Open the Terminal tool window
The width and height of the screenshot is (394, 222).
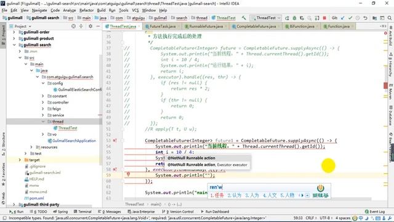(x=82, y=212)
